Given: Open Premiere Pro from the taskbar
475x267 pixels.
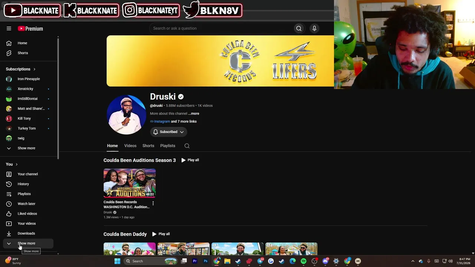Looking at the screenshot, I should pos(195,261).
